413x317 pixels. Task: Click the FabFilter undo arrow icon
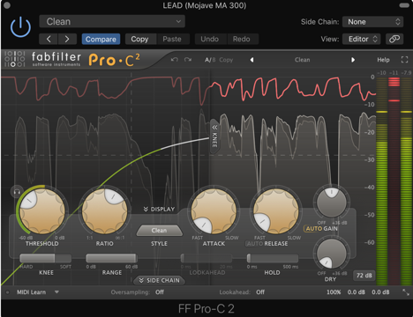[175, 60]
